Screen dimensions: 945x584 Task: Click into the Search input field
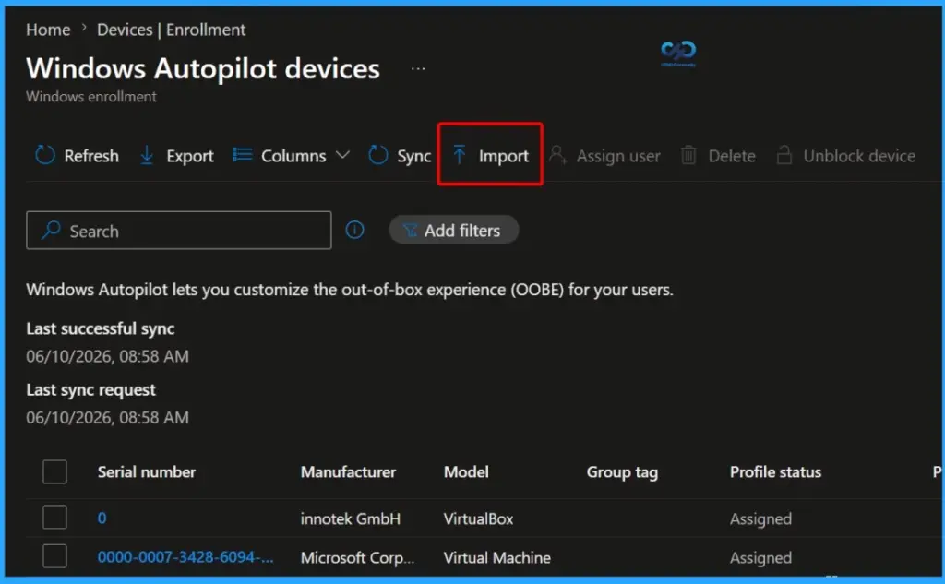coord(179,230)
